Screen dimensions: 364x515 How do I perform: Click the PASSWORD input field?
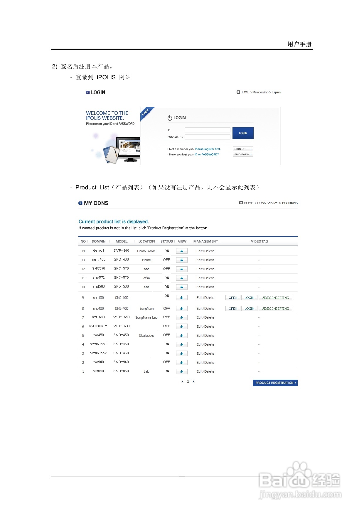[x=208, y=137]
